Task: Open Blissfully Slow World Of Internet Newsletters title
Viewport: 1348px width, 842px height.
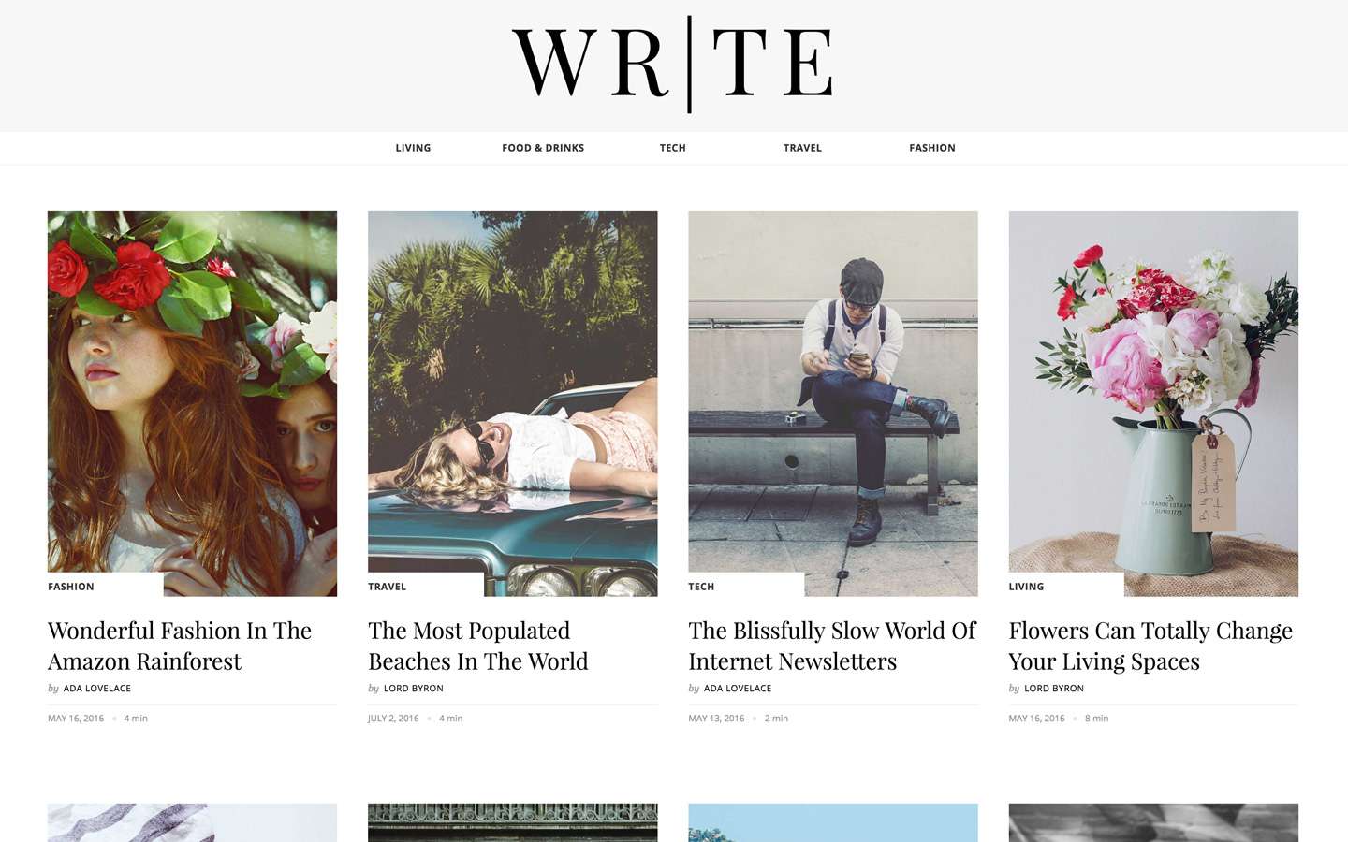Action: pyautogui.click(x=832, y=646)
